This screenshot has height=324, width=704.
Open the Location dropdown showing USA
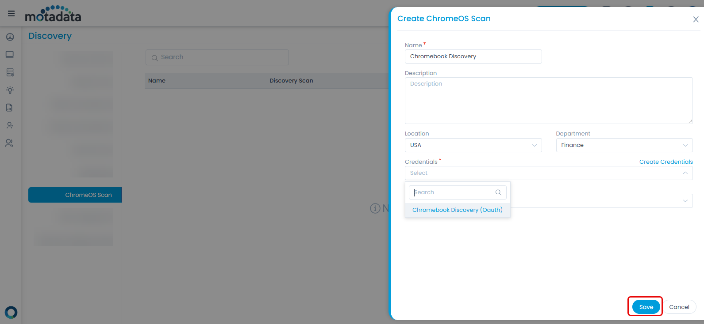pos(473,145)
